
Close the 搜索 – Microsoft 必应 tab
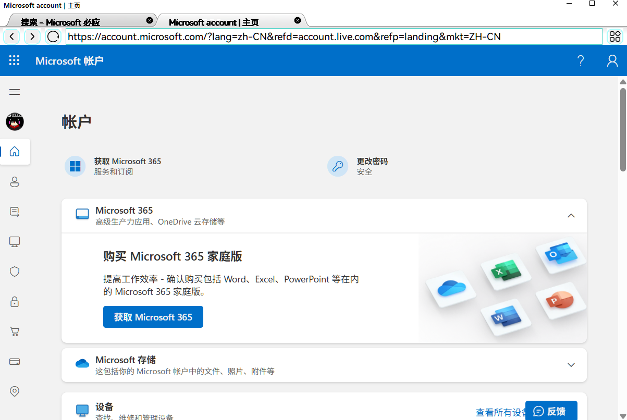coord(150,20)
